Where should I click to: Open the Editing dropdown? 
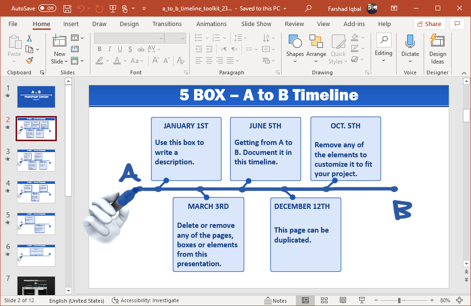(x=383, y=47)
